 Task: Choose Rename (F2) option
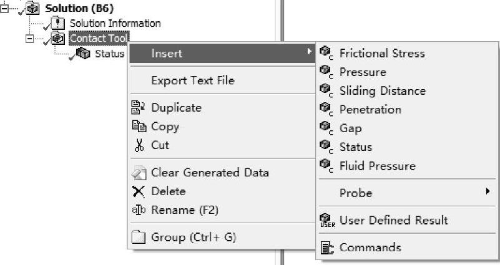pos(185,210)
